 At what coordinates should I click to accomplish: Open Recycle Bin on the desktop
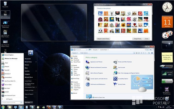click(5, 4)
